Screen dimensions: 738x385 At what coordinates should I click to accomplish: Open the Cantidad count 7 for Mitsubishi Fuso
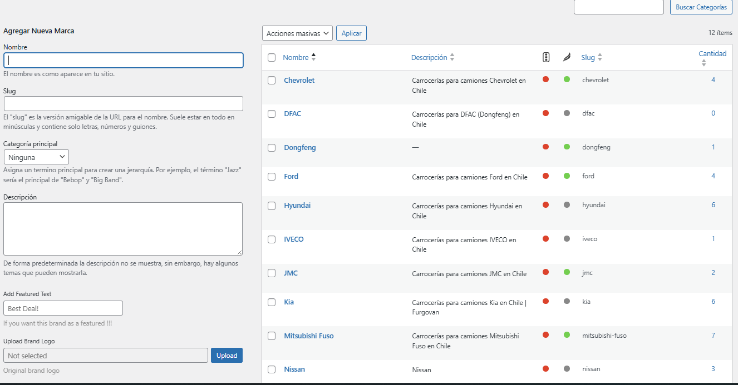pyautogui.click(x=713, y=336)
